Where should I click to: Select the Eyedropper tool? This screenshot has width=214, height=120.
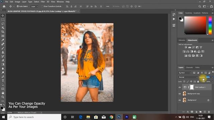[x=3, y=40]
